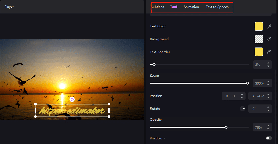Screen dimensions: 278x144
Task: Switch to the Subtitles tab
Action: coord(157,7)
